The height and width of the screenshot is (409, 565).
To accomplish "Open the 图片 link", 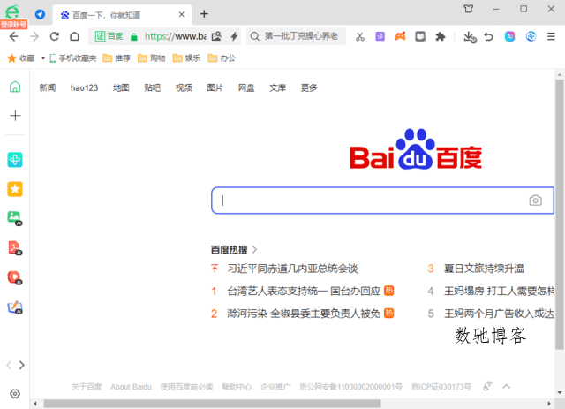I will click(x=215, y=87).
